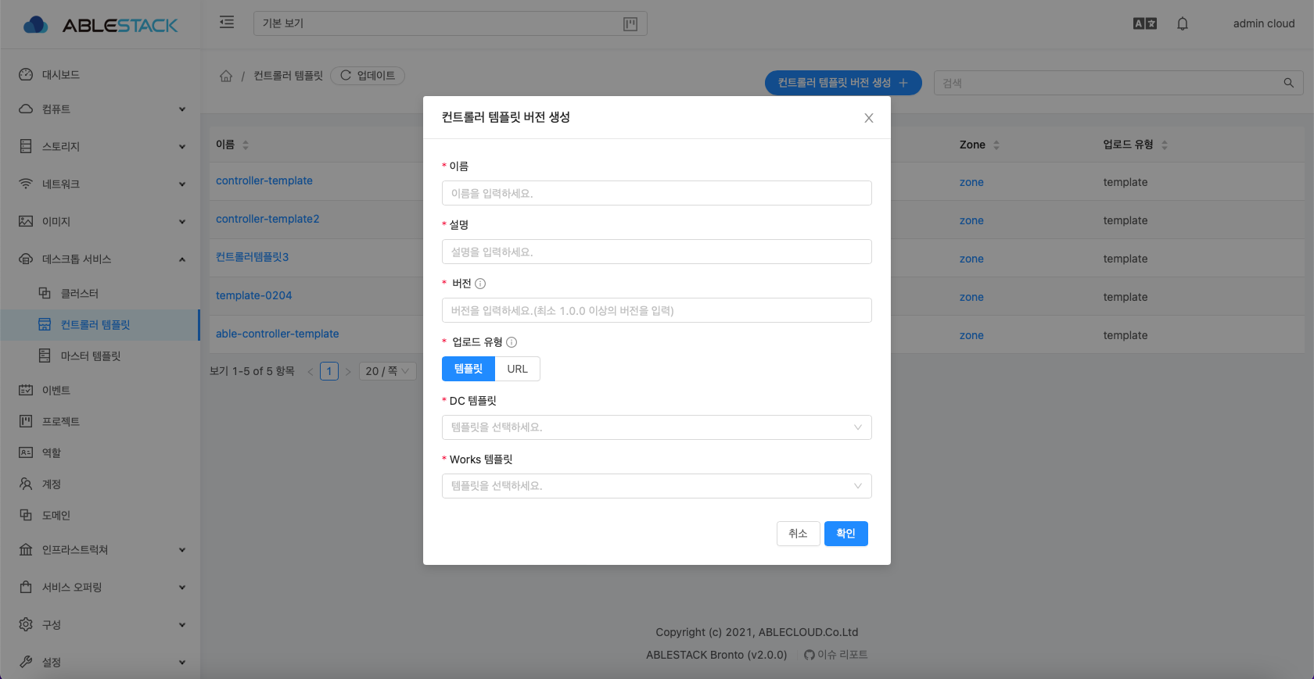Open 대시보드 in the sidebar
Viewport: 1314px width, 679px height.
61,75
